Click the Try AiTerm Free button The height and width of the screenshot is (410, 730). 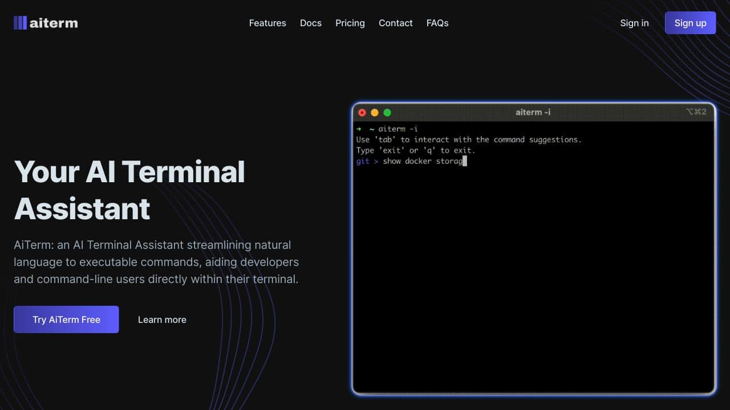pos(66,319)
